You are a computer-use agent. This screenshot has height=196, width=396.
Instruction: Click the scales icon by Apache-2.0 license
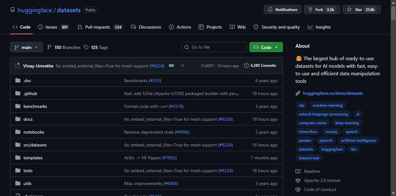298,180
